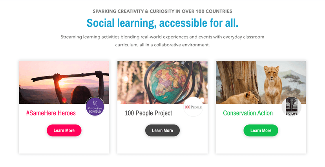Click the Big Life circular logo

[291, 106]
